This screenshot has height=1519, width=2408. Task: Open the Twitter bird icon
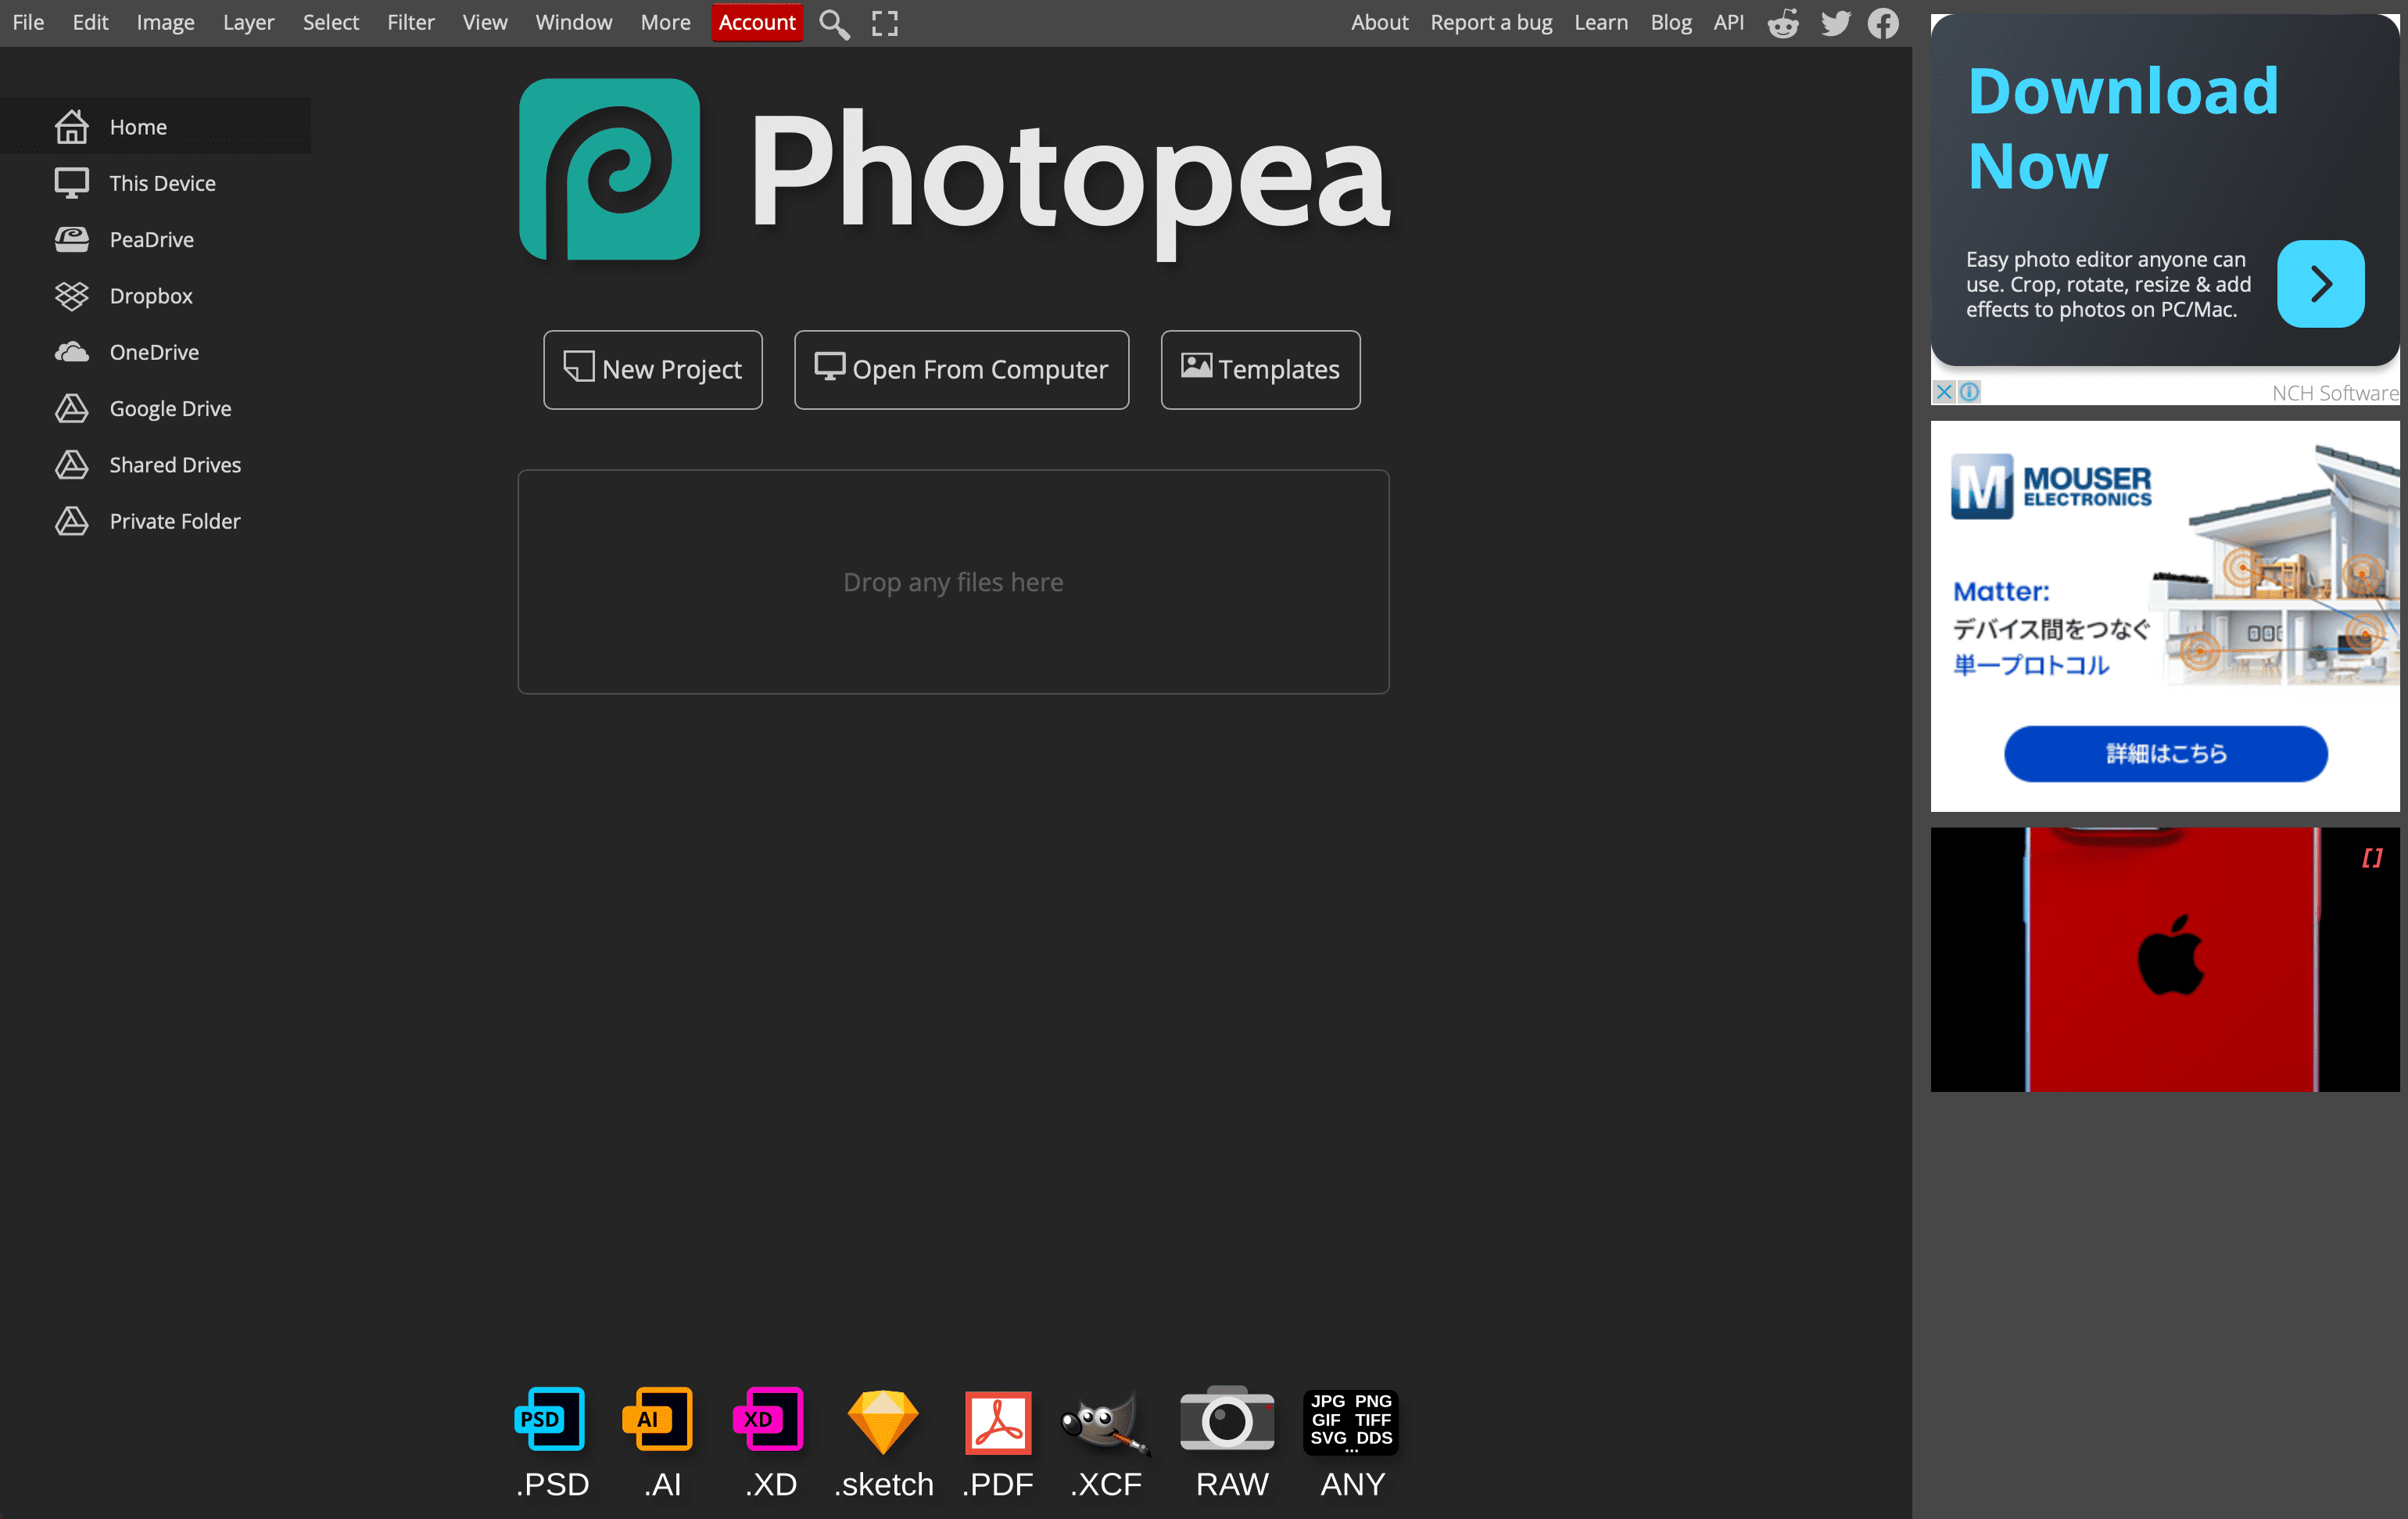1835,23
